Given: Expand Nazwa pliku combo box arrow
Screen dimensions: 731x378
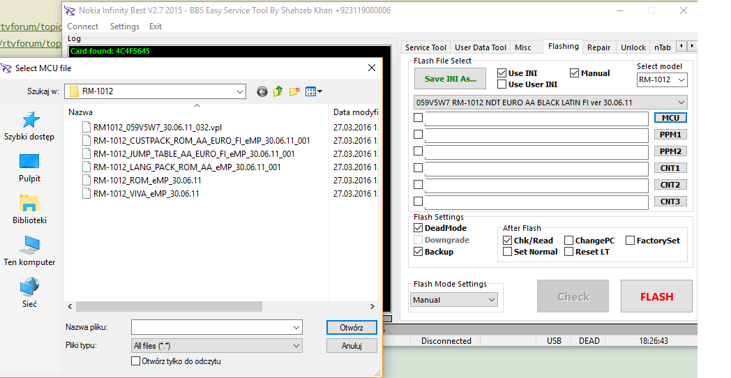Looking at the screenshot, I should [296, 328].
